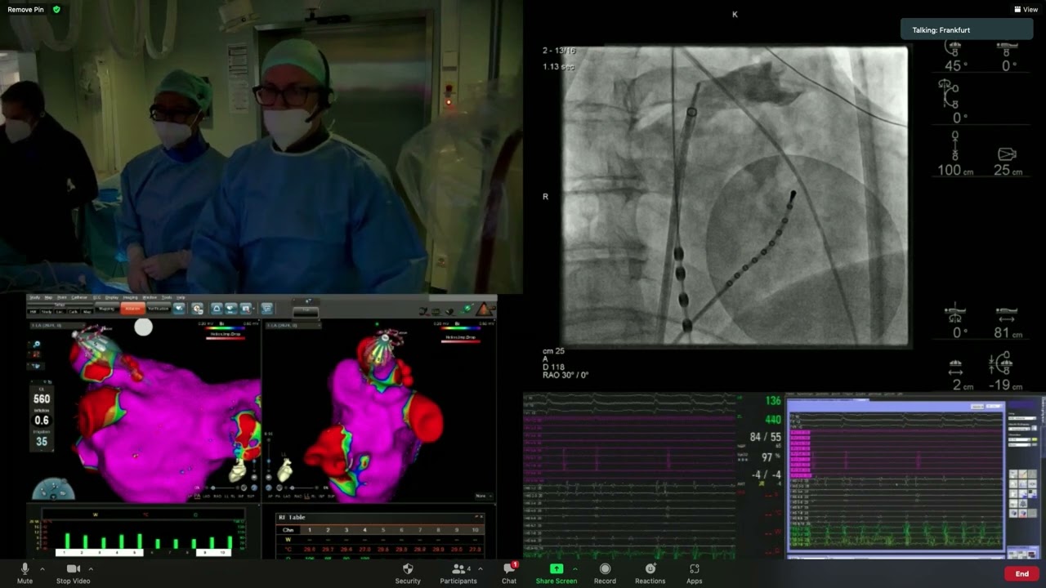
Task: Click the heart orientation model in right map
Action: click(284, 470)
